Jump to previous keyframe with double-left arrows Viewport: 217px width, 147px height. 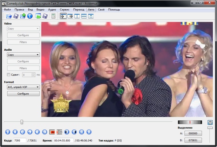pos(37,132)
